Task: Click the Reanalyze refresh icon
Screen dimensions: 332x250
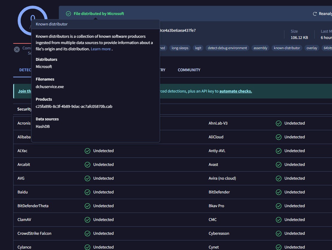Action: (315, 14)
